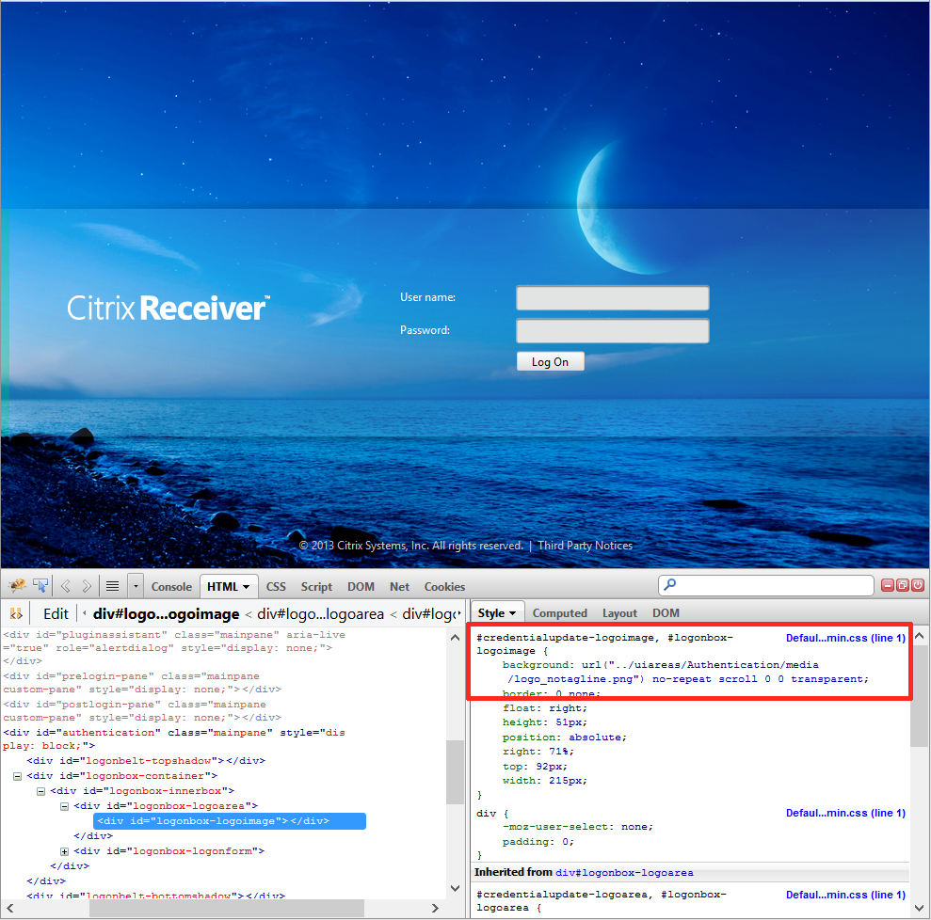Open the Computed side panel tab
931x920 pixels.
[x=559, y=613]
